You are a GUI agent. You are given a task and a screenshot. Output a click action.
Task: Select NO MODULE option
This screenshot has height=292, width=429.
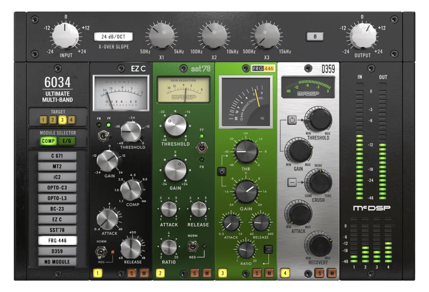[x=57, y=262]
